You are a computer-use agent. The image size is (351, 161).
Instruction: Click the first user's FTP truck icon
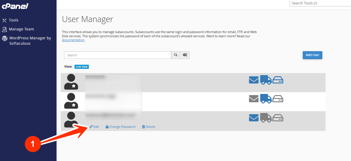click(x=266, y=80)
